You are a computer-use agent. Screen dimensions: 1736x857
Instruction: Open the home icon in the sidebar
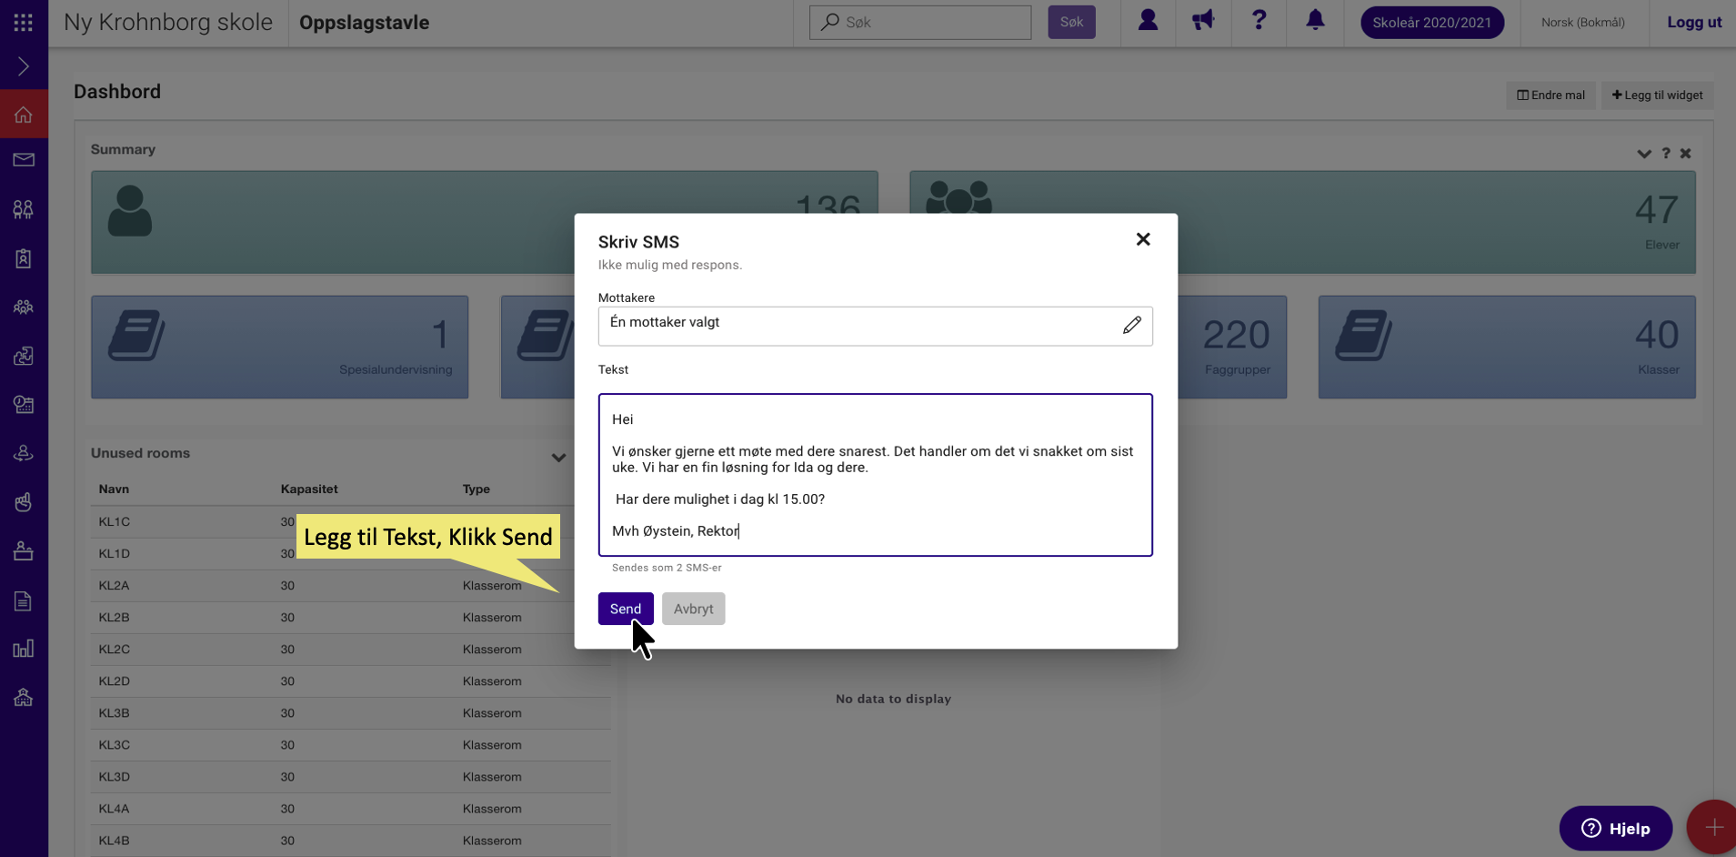tap(24, 115)
